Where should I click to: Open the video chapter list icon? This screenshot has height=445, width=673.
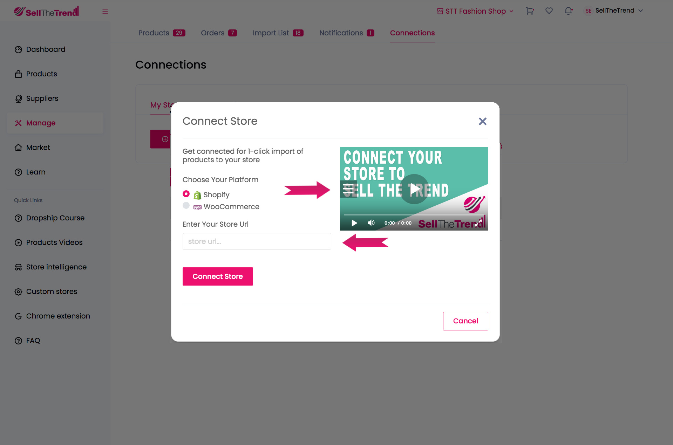[x=348, y=189]
